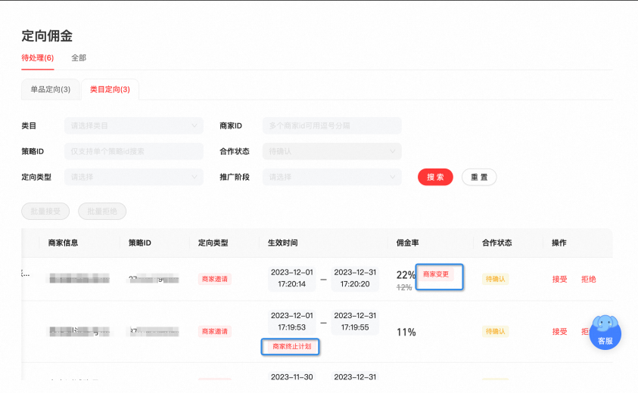The width and height of the screenshot is (638, 393).
Task: Click 接受 in the 22% commission row
Action: click(x=559, y=279)
